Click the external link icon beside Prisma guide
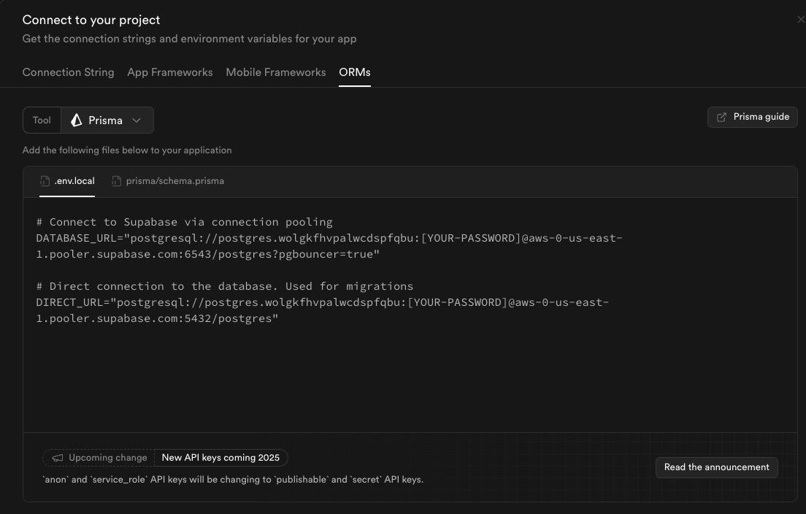 pyautogui.click(x=721, y=117)
